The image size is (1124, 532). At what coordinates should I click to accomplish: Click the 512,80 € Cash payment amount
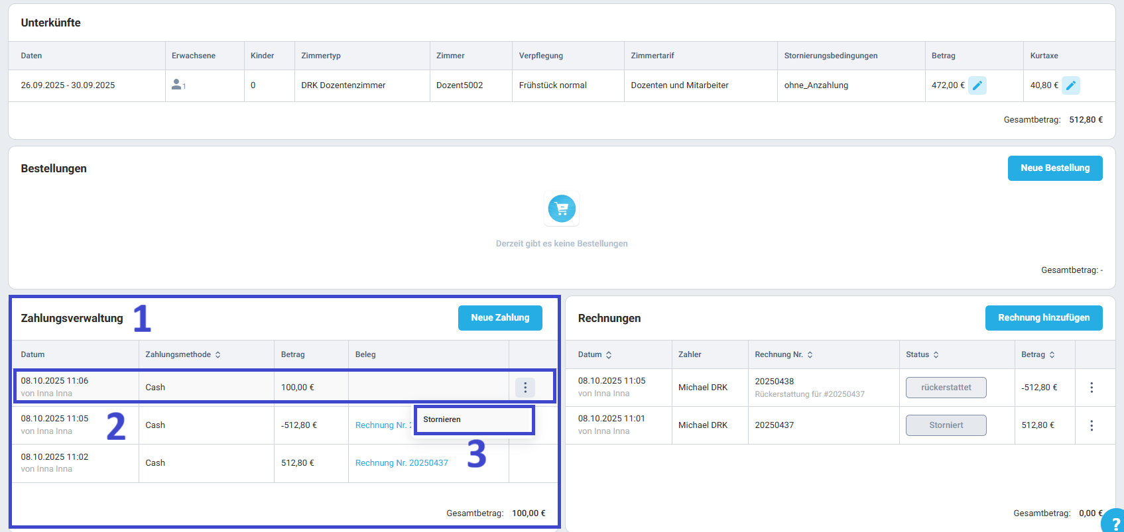click(298, 463)
